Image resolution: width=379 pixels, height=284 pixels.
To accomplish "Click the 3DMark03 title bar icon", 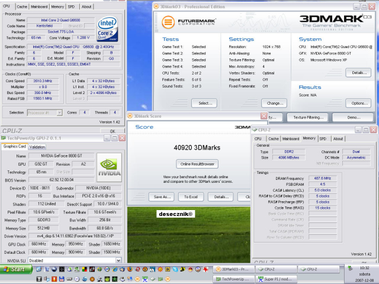I will coord(156,7).
